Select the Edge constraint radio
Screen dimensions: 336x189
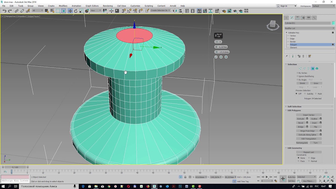pos(309,158)
